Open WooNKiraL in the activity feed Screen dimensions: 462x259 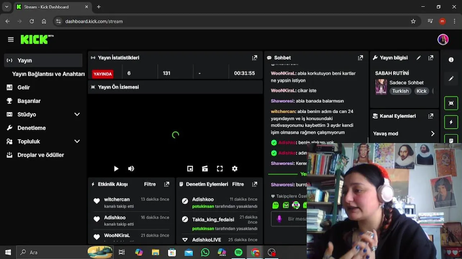tap(117, 235)
